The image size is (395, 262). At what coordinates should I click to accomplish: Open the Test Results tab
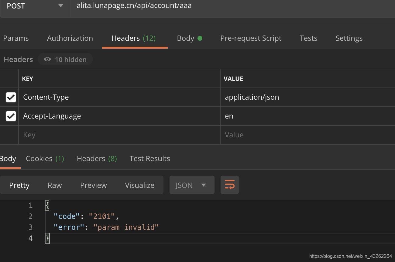pos(150,159)
